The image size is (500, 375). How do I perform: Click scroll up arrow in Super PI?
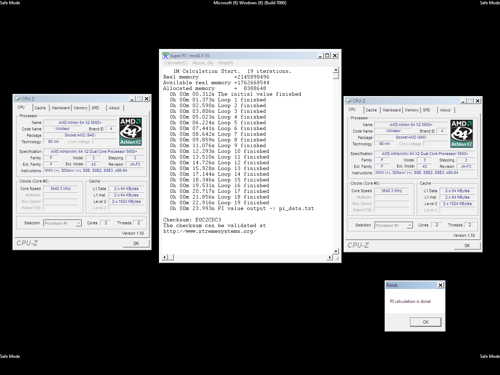point(336,70)
